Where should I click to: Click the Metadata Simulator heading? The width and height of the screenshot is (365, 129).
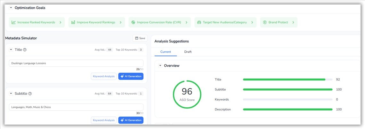pyautogui.click(x=21, y=38)
